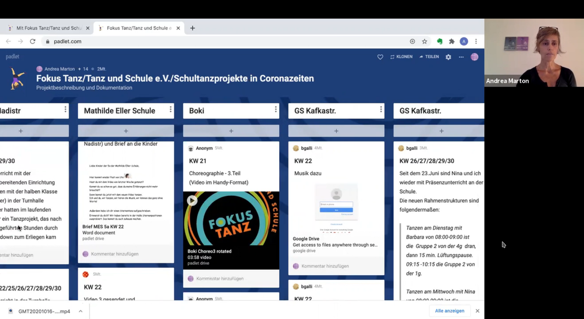Viewport: 584px width, 319px height.
Task: Close the downloads bar
Action: [477, 311]
